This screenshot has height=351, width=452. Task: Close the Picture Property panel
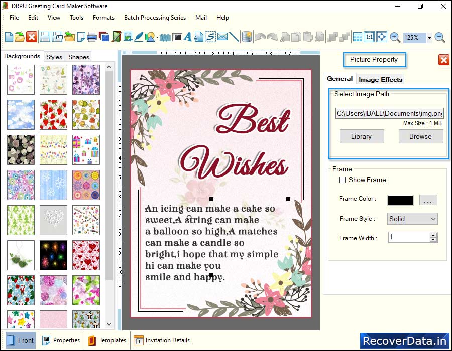(443, 60)
